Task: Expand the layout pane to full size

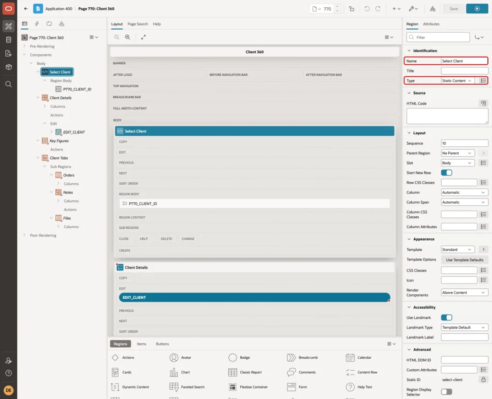Action: (143, 37)
